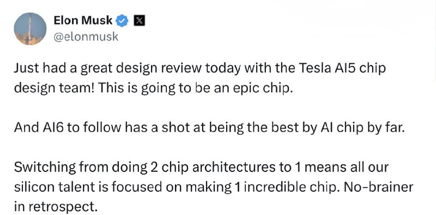The image size is (436, 215).
Task: Click the phrase "silicon talent"
Action: (53, 187)
